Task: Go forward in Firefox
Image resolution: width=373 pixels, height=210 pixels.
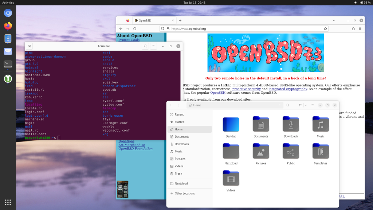Action: pyautogui.click(x=128, y=28)
